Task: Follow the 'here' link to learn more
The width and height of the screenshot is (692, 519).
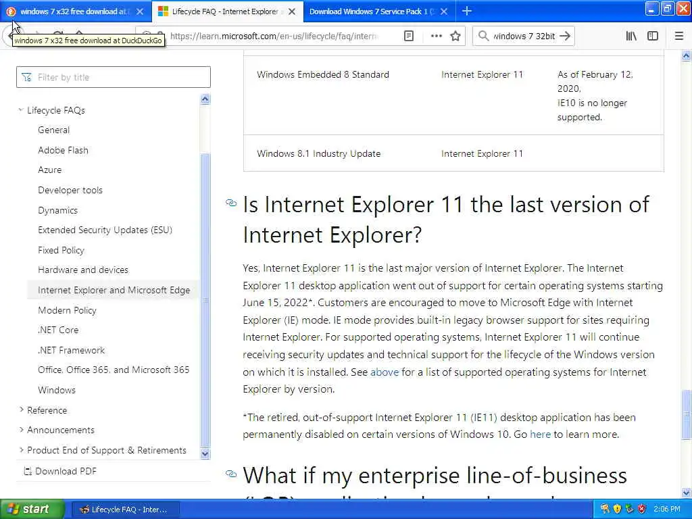Action: click(x=540, y=435)
